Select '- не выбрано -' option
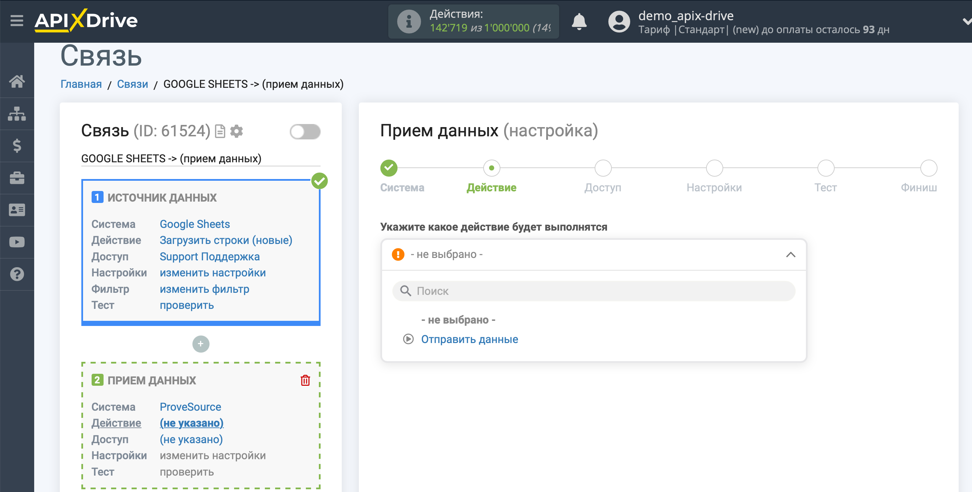The height and width of the screenshot is (492, 972). click(x=458, y=320)
